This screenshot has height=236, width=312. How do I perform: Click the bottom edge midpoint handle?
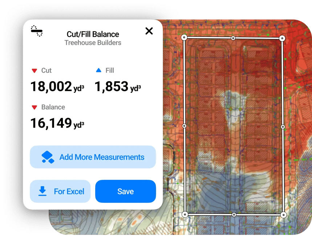tap(234, 215)
